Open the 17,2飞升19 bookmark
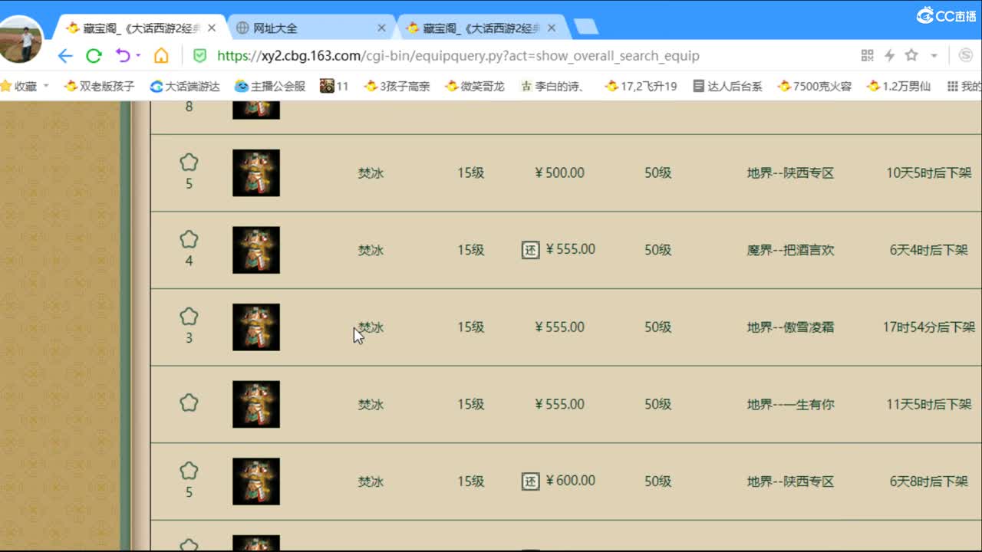The image size is (982, 552). click(x=641, y=86)
